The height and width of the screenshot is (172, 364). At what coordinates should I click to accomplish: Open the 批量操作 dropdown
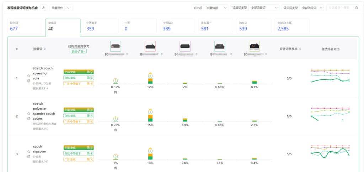[x=61, y=7]
